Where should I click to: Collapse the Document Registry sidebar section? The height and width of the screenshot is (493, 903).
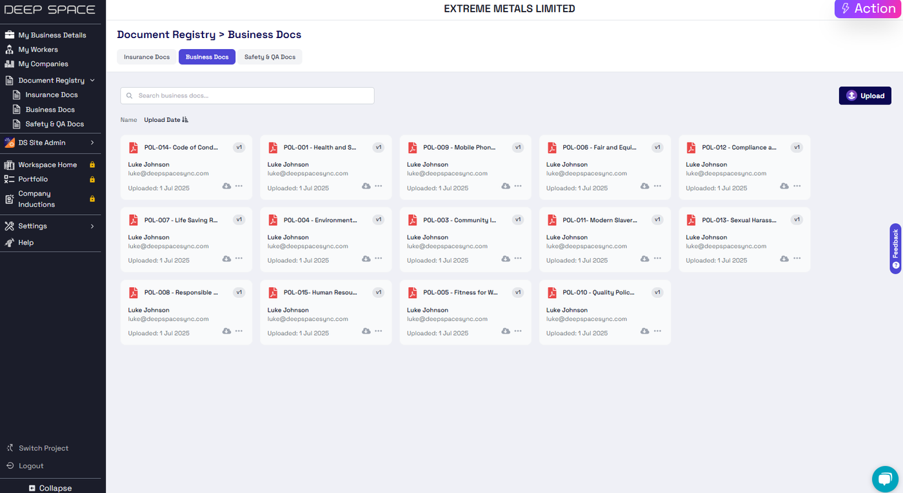92,80
